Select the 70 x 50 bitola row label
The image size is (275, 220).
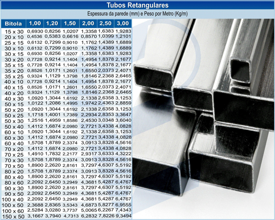click(x=14, y=166)
